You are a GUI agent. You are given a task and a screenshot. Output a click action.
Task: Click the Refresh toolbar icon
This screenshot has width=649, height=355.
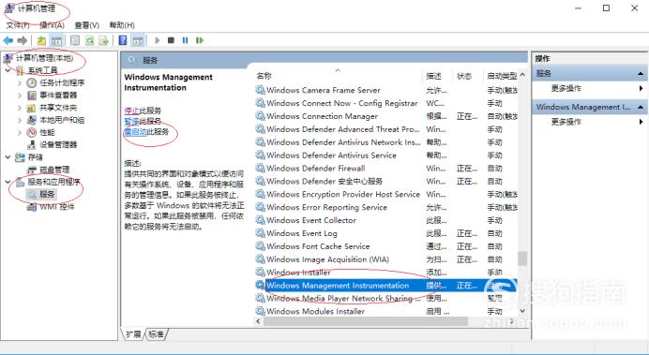tap(89, 40)
